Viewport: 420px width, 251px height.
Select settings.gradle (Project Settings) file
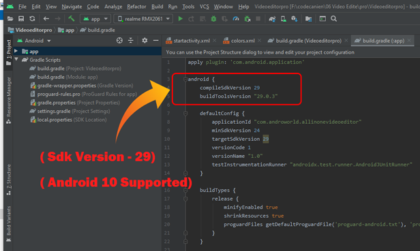[x=70, y=111]
